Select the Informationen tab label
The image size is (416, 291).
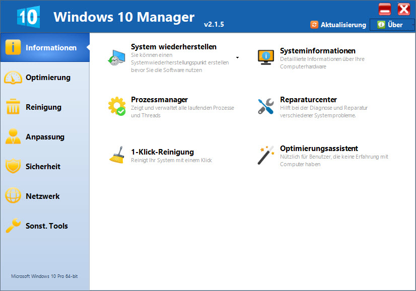[x=51, y=48]
